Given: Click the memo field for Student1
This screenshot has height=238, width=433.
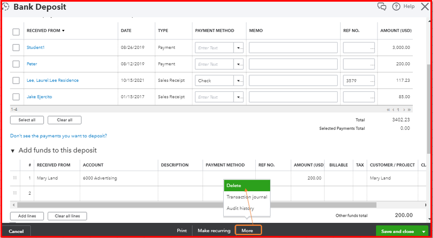Looking at the screenshot, I should coord(293,48).
